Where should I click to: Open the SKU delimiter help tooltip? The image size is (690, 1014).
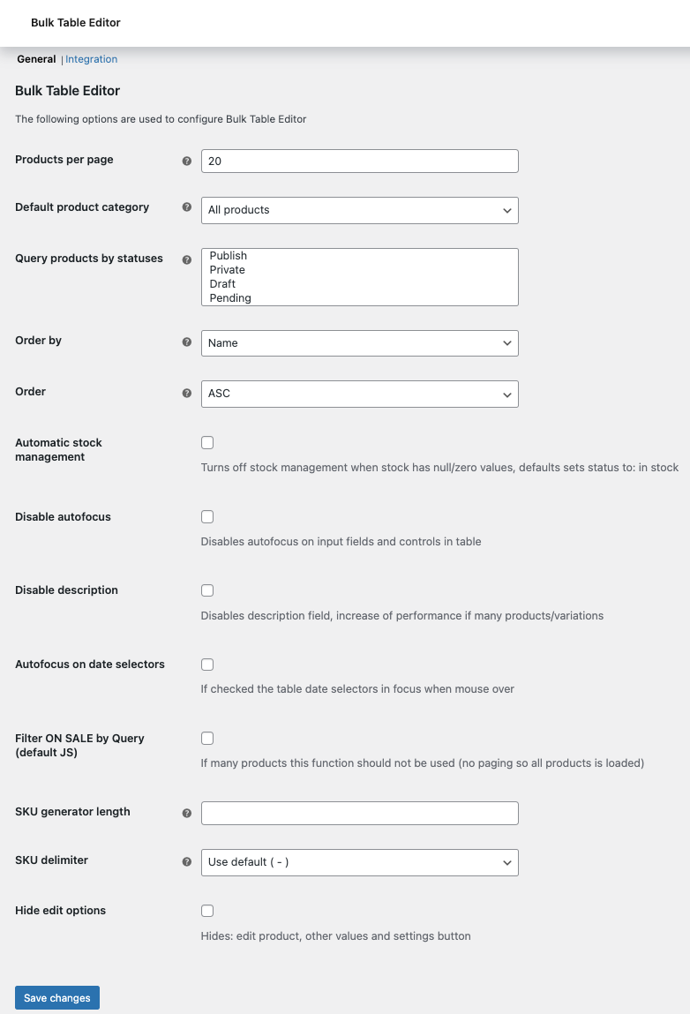(186, 861)
